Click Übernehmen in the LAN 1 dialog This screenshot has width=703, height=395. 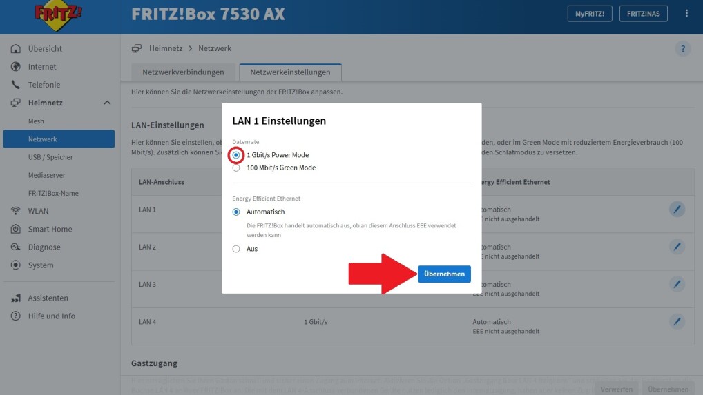tap(444, 274)
